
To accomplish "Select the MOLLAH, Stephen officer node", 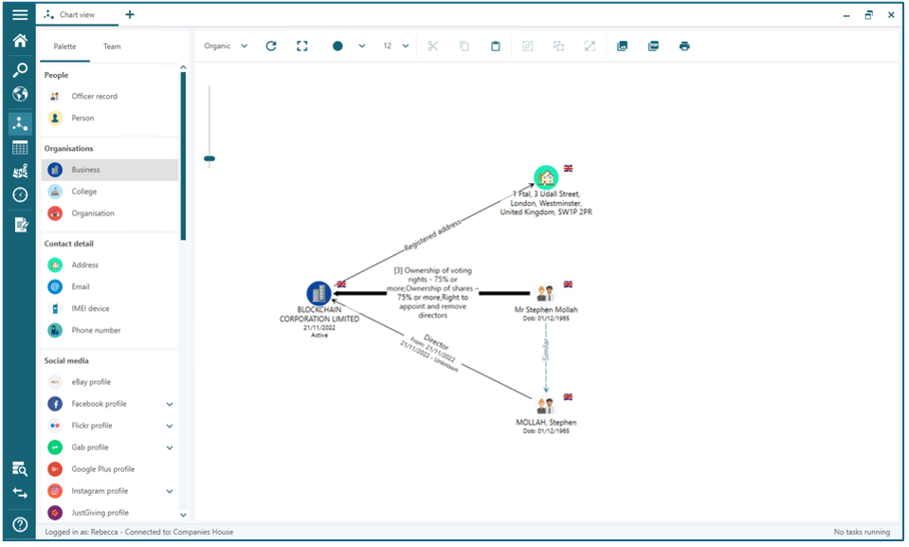I will click(x=545, y=406).
